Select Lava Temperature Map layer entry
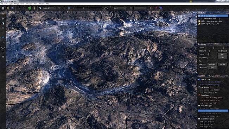The image size is (229, 129). coord(211,98)
